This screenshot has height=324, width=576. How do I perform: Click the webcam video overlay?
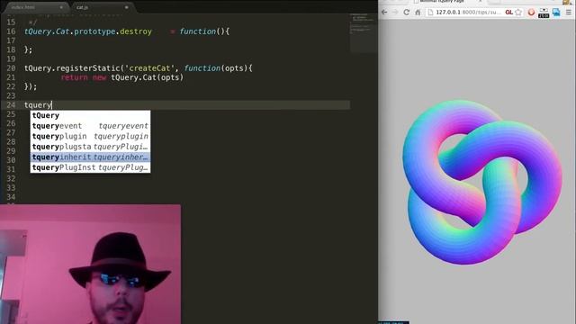click(x=90, y=264)
